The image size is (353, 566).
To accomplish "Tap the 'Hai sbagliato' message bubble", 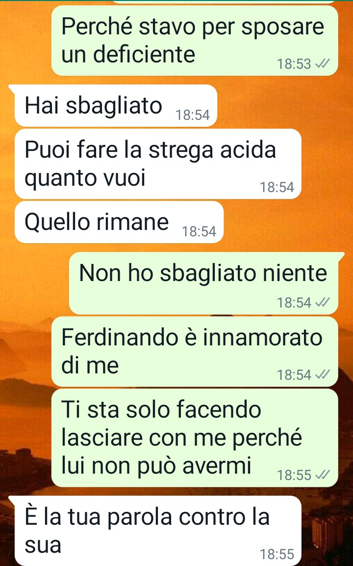I will [x=116, y=106].
